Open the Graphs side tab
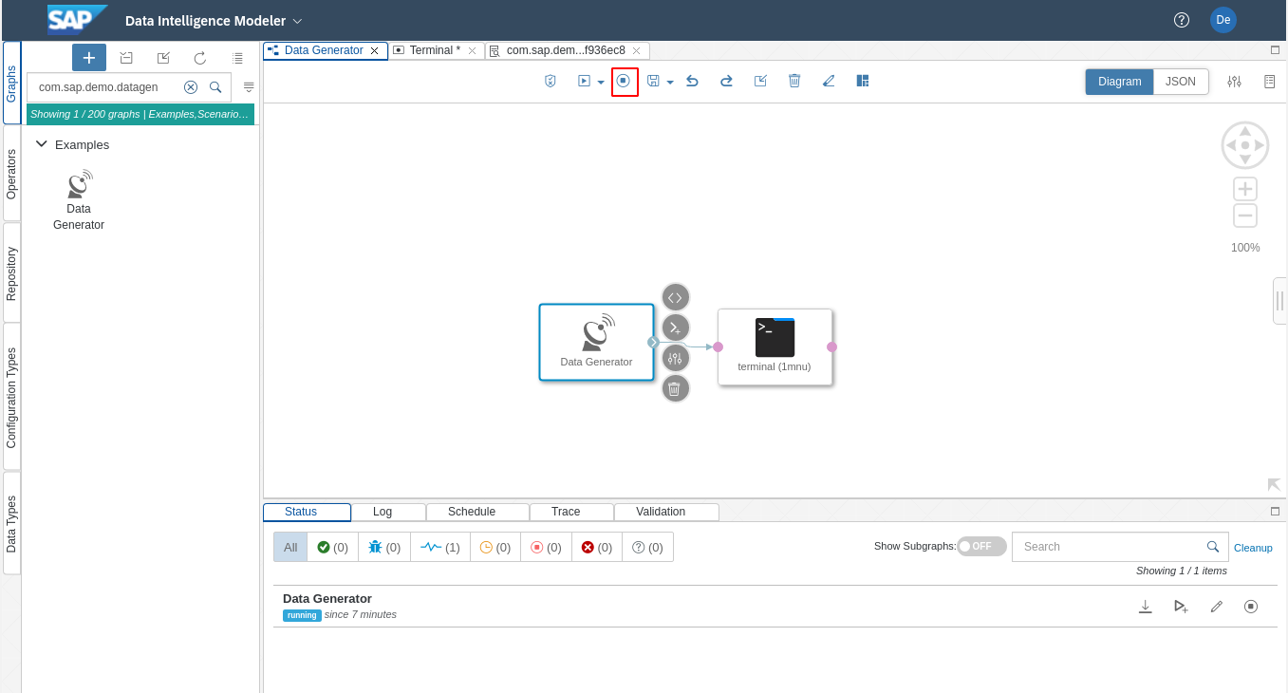 pyautogui.click(x=11, y=83)
